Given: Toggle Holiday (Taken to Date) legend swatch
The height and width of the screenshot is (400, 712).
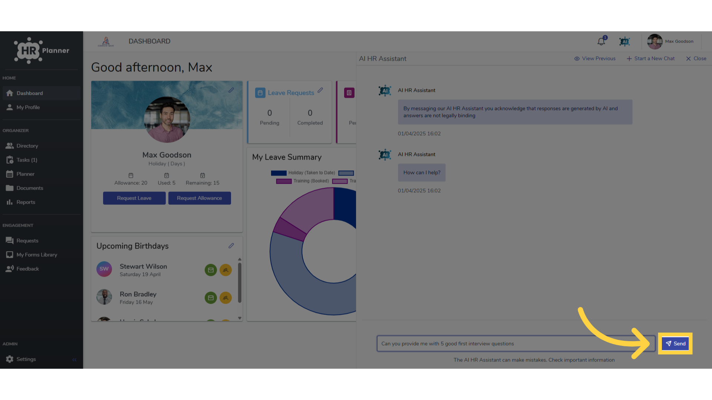Looking at the screenshot, I should [278, 173].
